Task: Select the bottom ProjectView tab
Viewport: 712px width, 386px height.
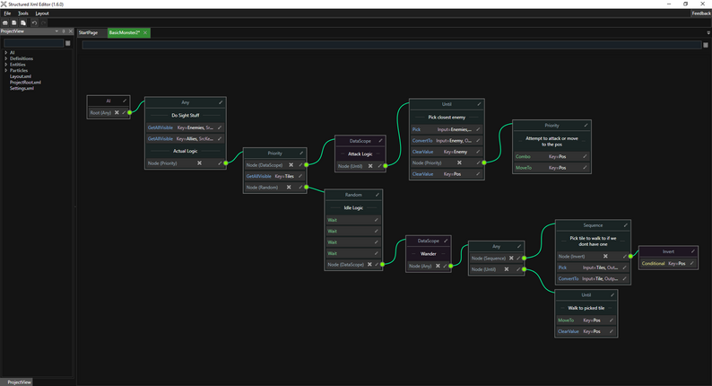Action: (19, 382)
